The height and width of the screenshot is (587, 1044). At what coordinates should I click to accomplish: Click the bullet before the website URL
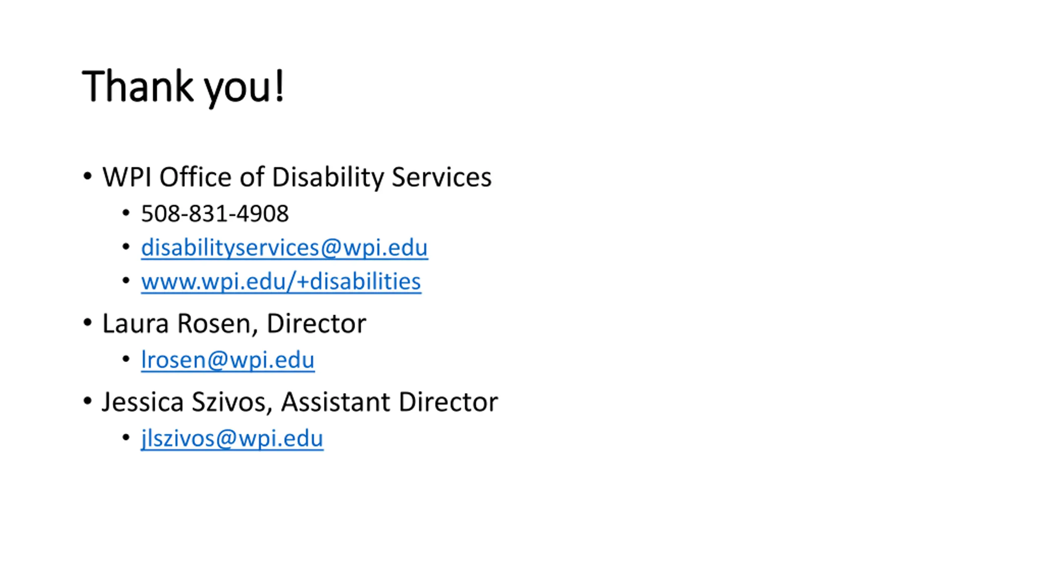pyautogui.click(x=126, y=280)
